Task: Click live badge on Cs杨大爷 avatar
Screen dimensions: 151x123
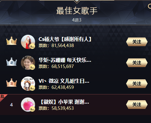Action: (32, 46)
